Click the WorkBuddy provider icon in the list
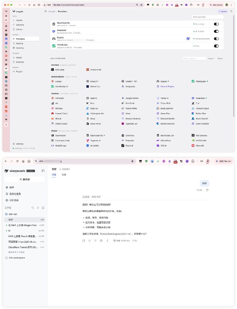Viewport: 237px width, 309px height. (x=54, y=46)
